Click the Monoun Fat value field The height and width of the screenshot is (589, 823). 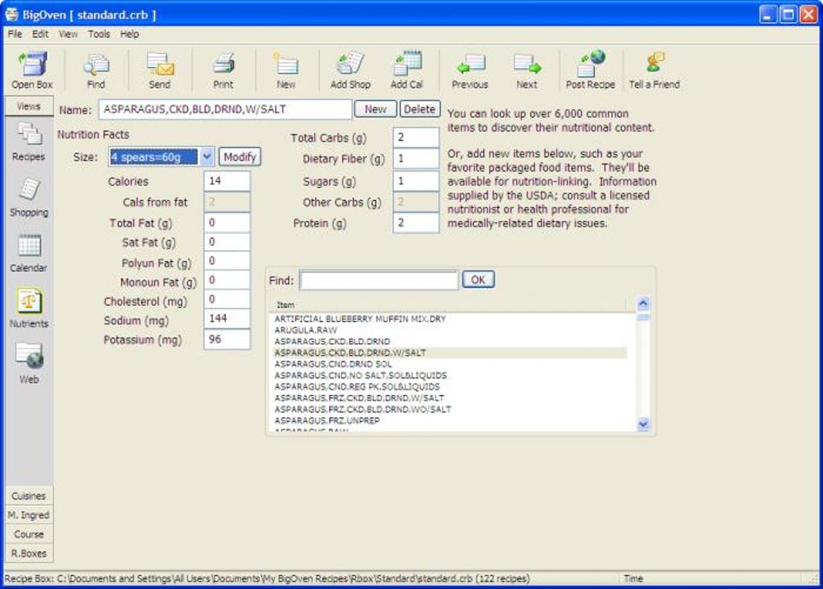tap(227, 280)
